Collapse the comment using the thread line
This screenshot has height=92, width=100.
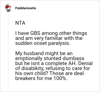point(8,50)
